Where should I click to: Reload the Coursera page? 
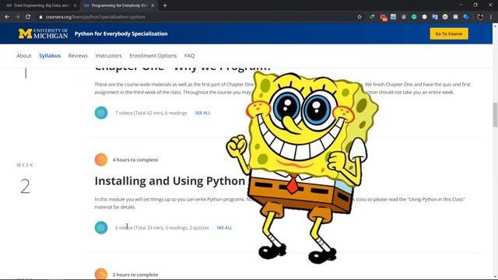28,17
